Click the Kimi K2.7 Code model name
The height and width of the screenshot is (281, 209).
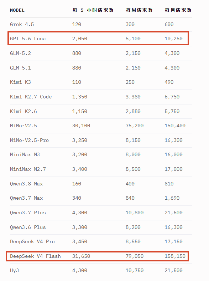31,97
